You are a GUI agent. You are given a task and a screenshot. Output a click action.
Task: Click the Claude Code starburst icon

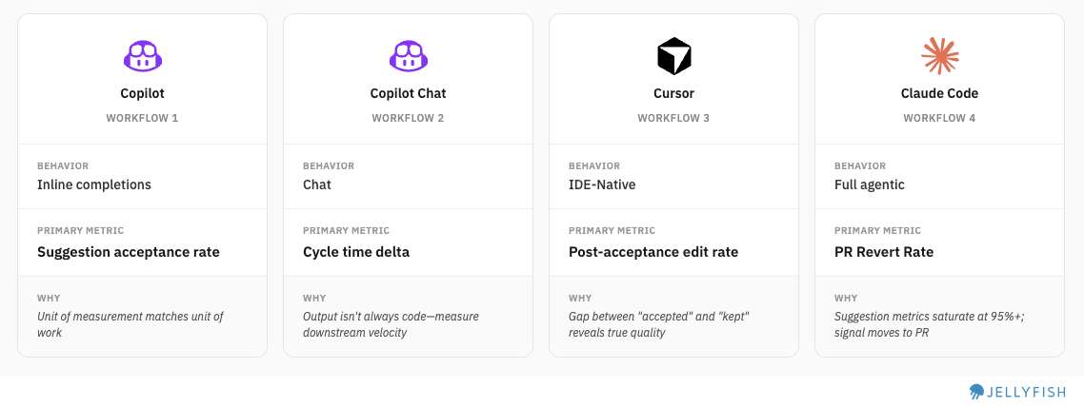(x=939, y=56)
